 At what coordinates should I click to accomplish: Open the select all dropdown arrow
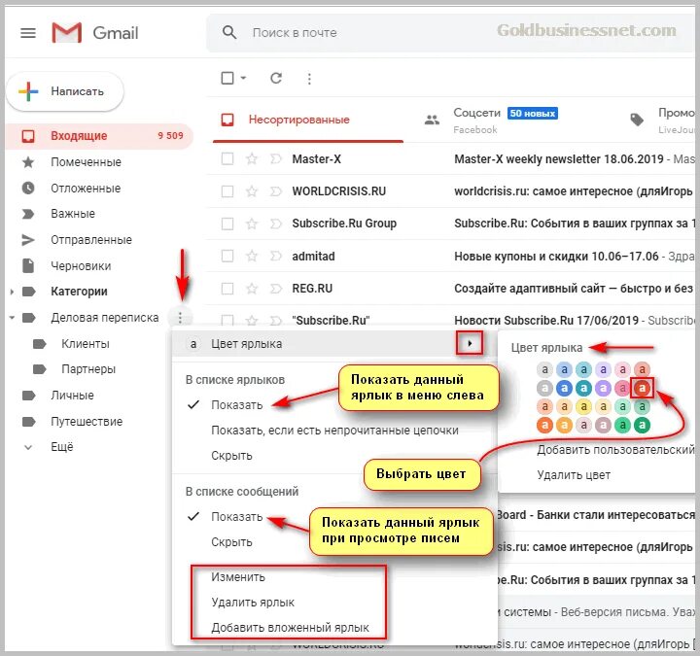point(243,78)
